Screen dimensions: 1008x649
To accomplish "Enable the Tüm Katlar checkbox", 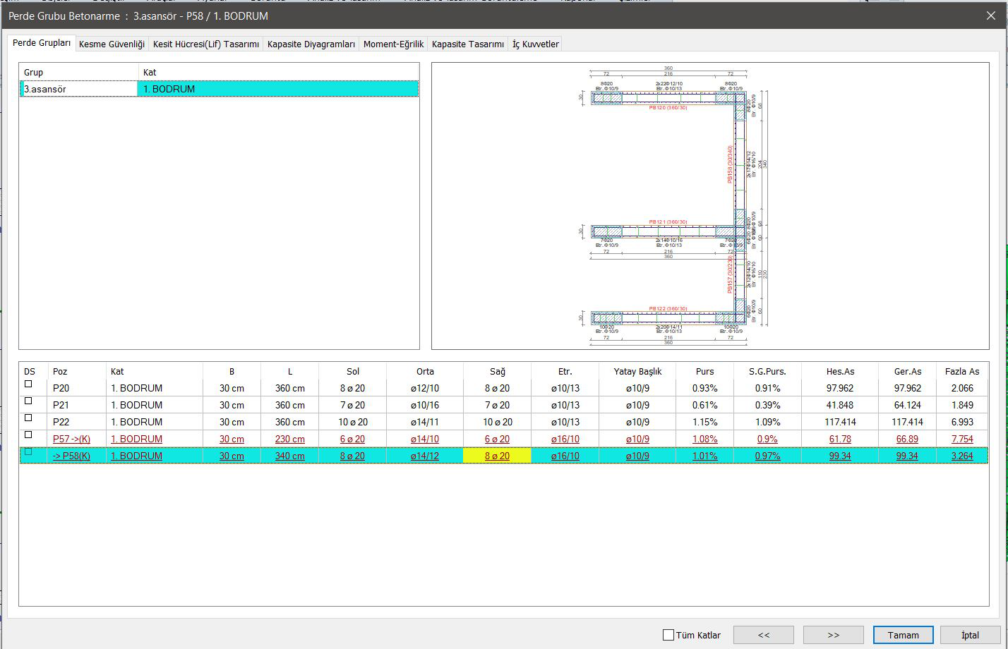I will 668,635.
